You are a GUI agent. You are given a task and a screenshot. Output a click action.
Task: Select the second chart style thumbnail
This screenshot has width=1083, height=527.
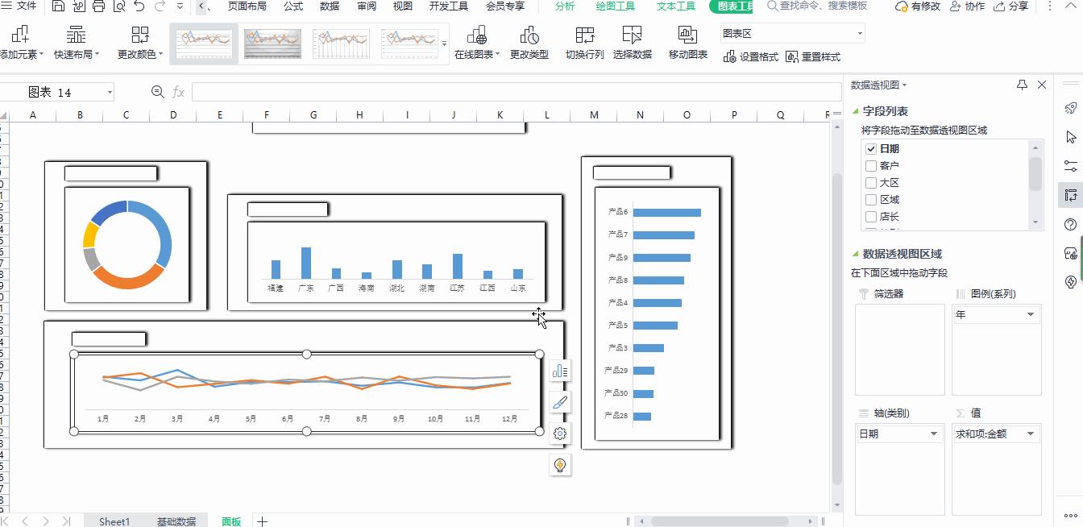tap(272, 43)
